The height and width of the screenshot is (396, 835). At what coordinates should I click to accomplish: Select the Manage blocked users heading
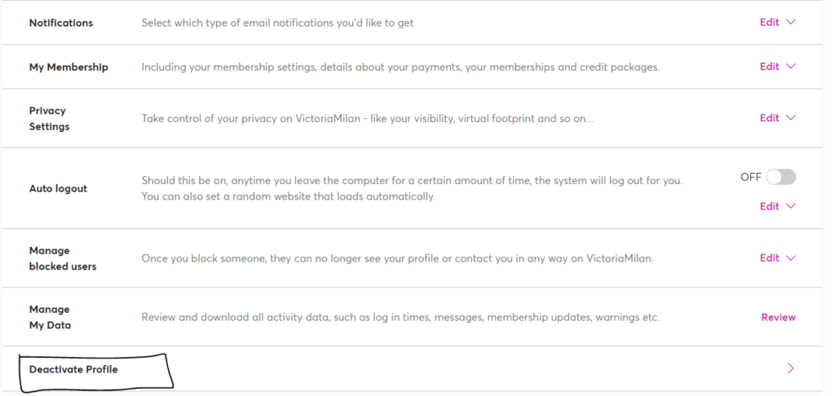pyautogui.click(x=63, y=258)
